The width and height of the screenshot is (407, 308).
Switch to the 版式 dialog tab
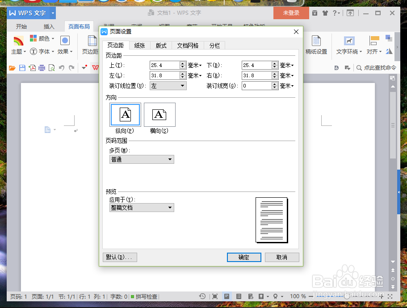[161, 46]
